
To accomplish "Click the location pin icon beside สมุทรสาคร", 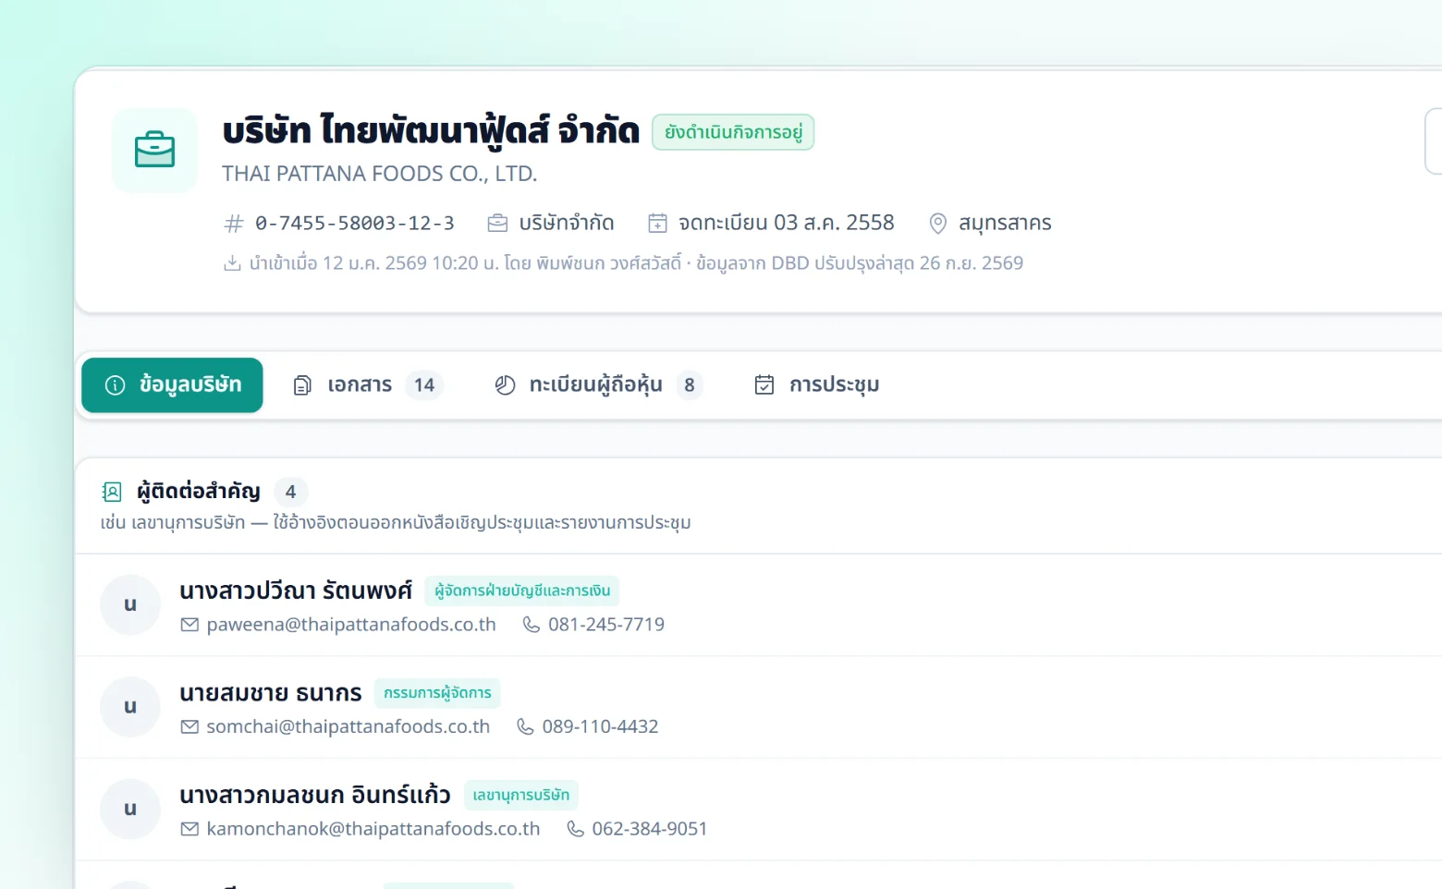I will 937,224.
